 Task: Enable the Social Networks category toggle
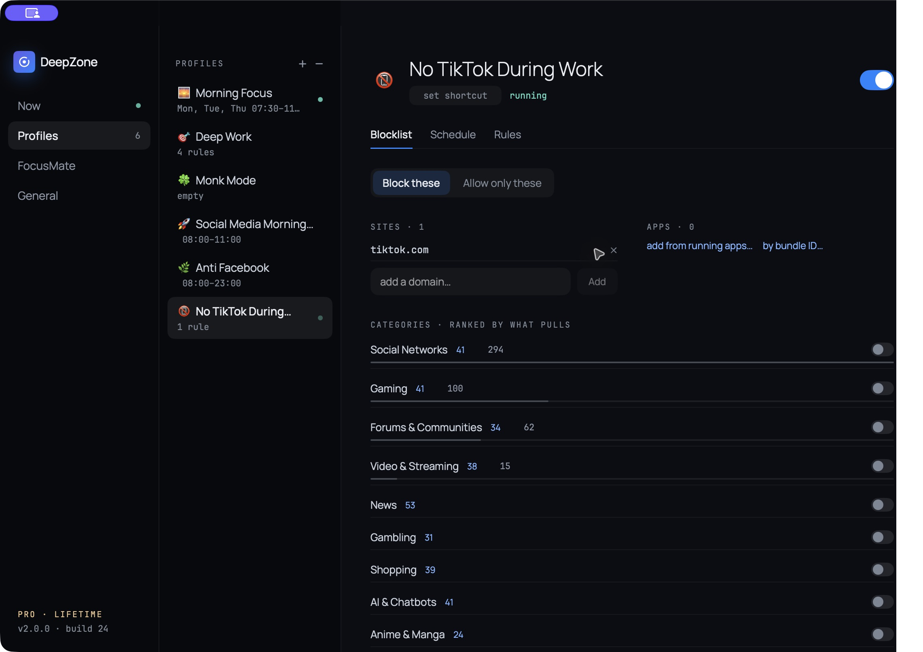(882, 349)
